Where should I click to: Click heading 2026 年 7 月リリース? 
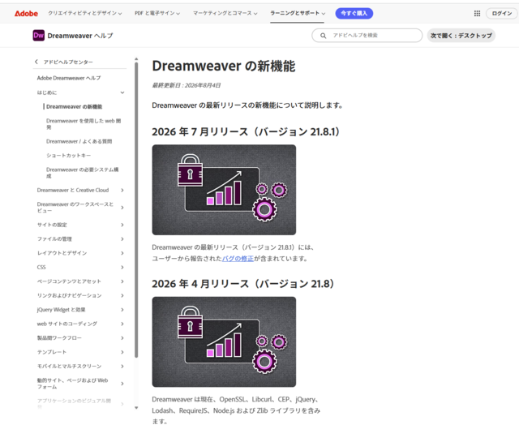[246, 131]
